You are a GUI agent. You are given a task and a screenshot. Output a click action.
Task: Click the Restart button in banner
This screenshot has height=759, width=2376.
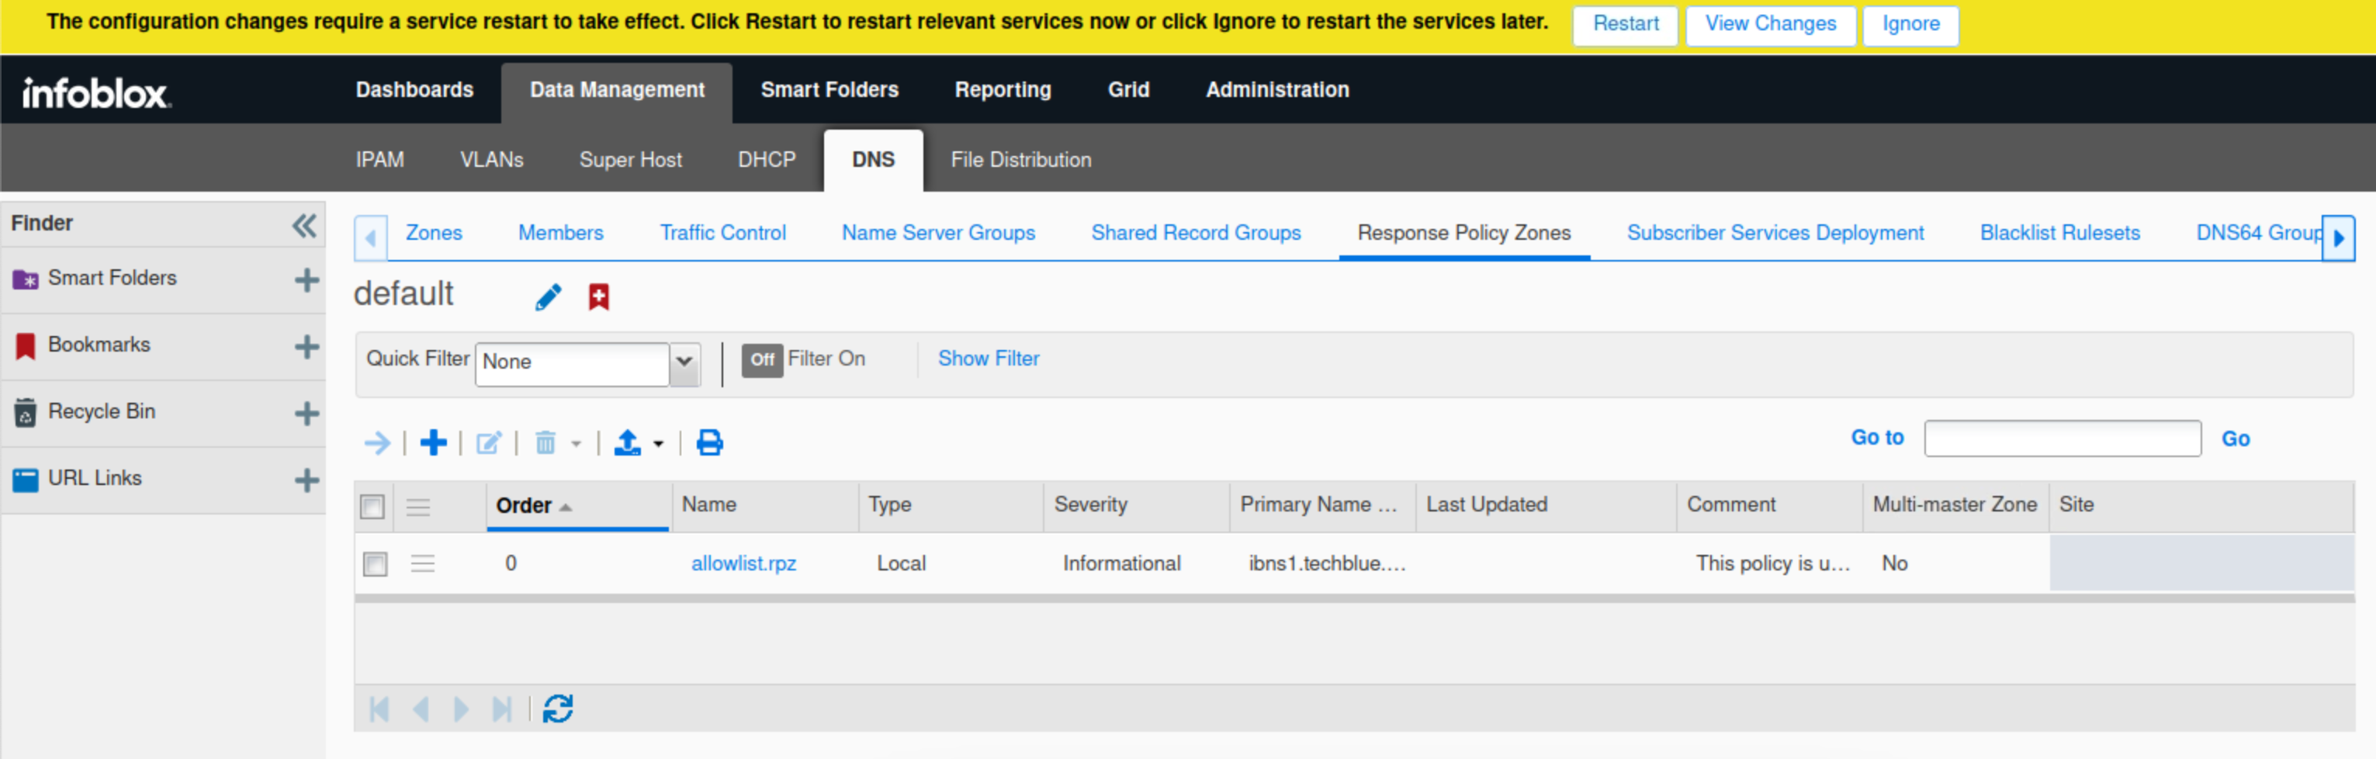1624,25
